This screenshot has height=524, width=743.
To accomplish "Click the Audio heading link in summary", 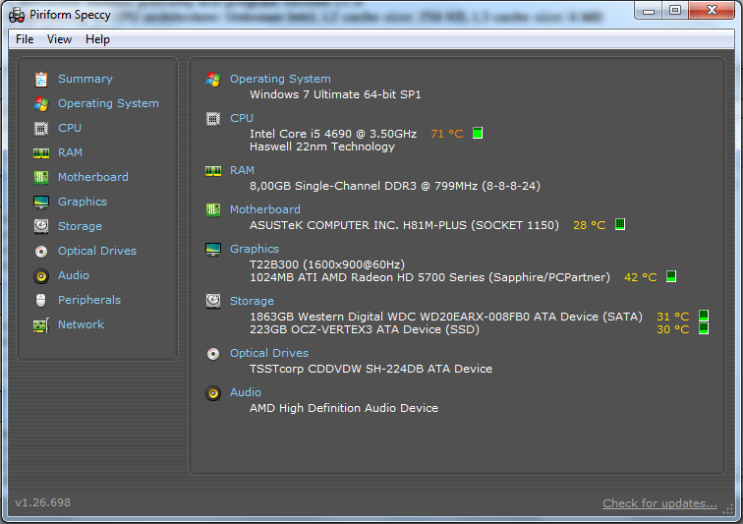I will pos(246,393).
